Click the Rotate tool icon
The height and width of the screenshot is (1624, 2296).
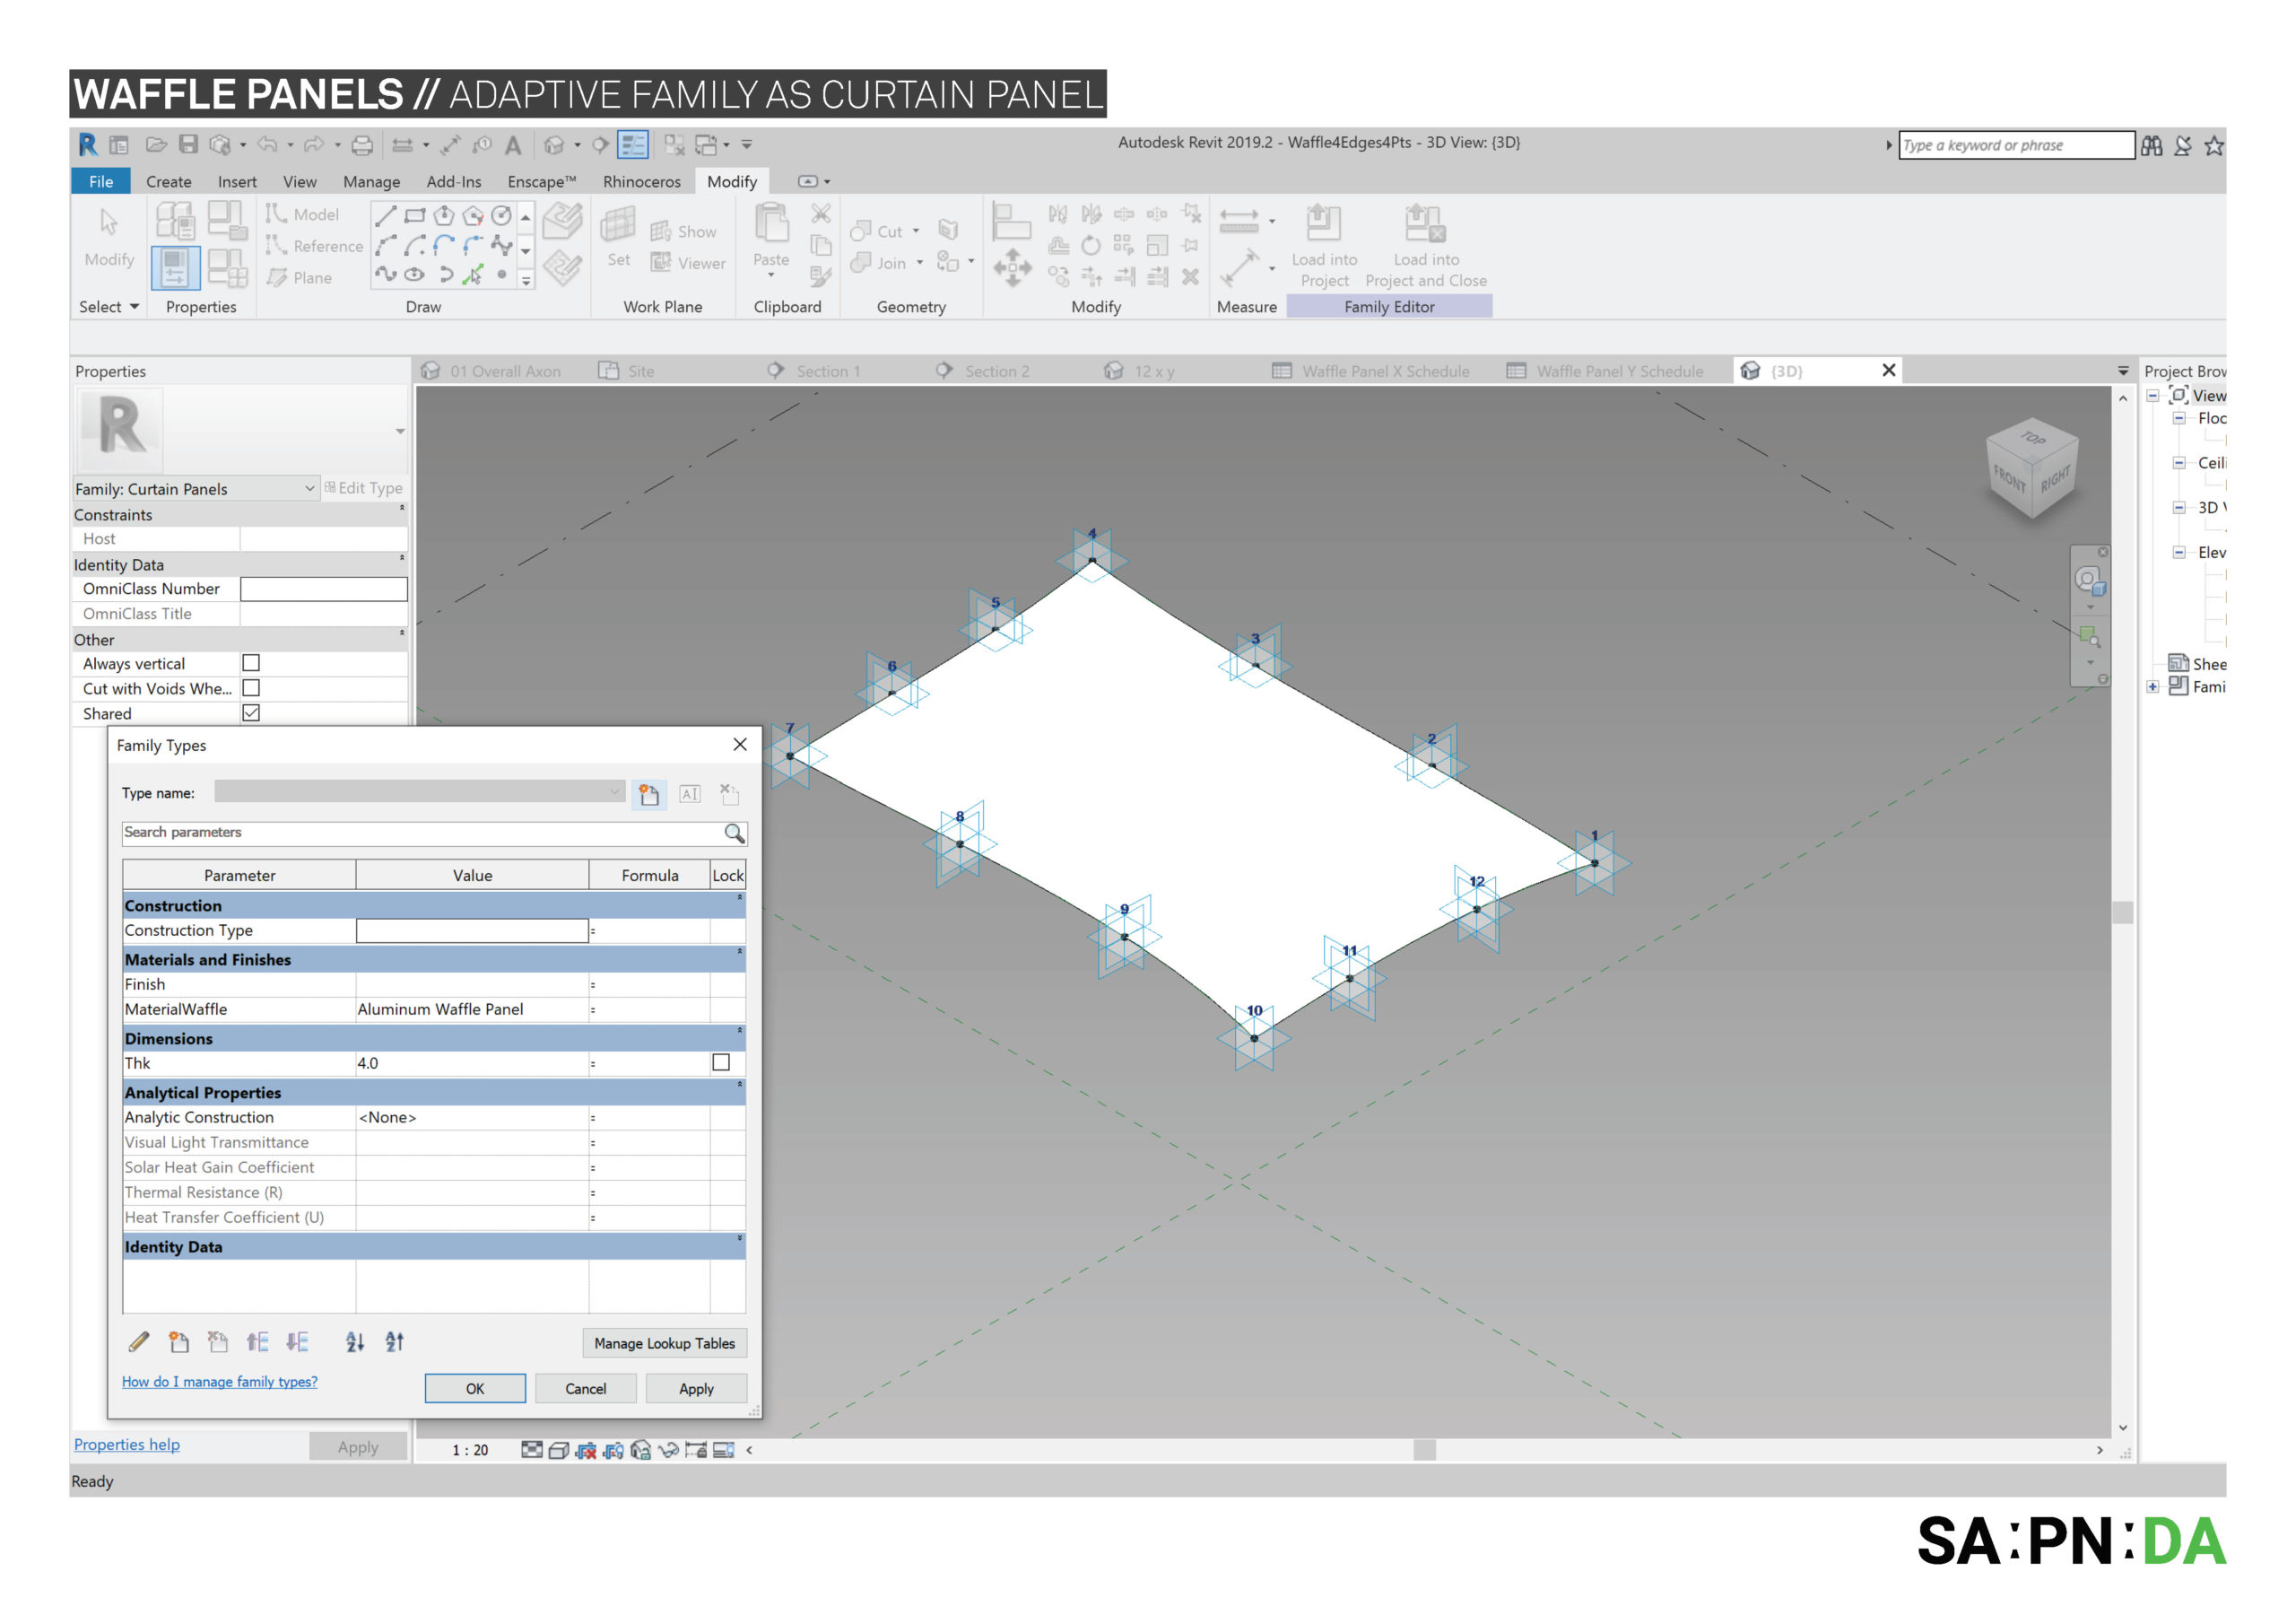1091,245
